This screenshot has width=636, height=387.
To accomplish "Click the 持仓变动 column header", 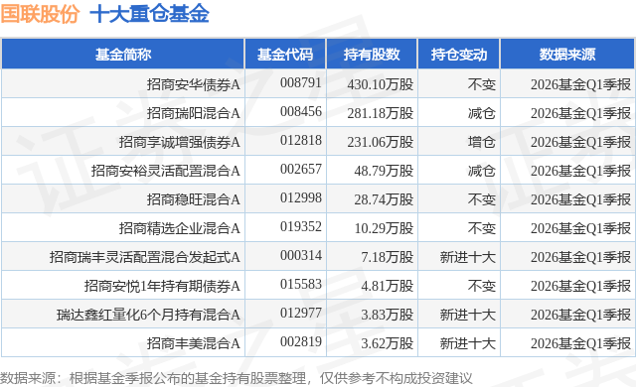I will click(x=459, y=54).
